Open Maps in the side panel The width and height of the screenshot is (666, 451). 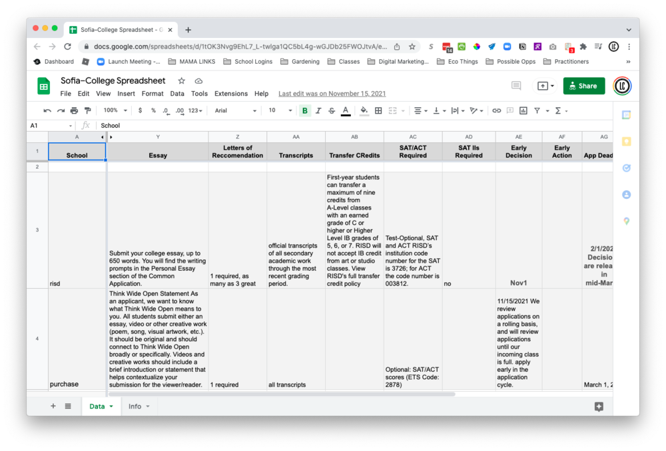(x=627, y=221)
